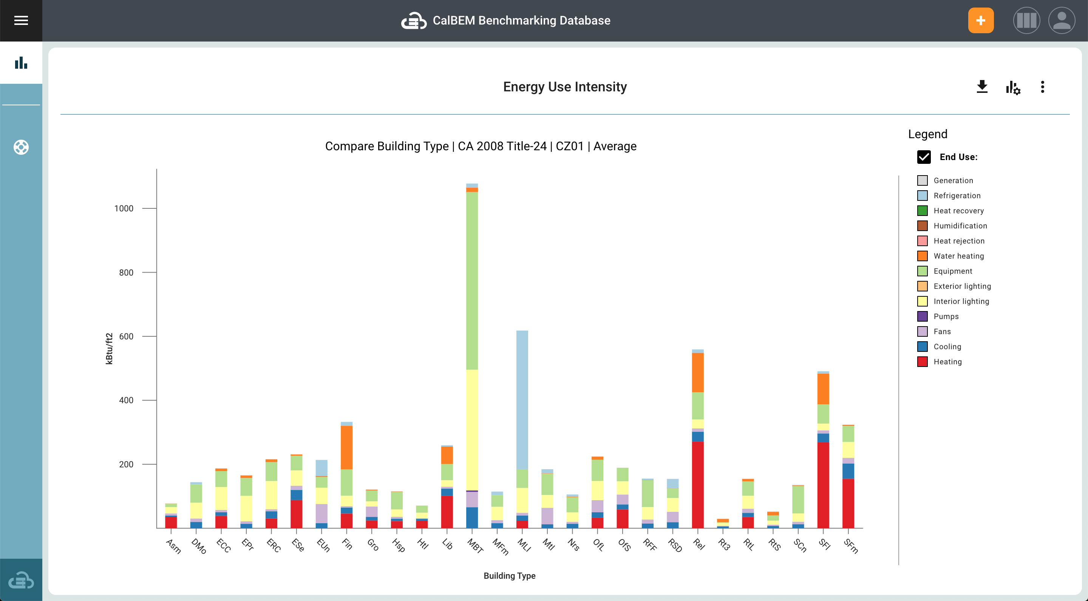Screen dimensions: 1088x601
Task: Open the navigation hamburger menu
Action: 21,20
